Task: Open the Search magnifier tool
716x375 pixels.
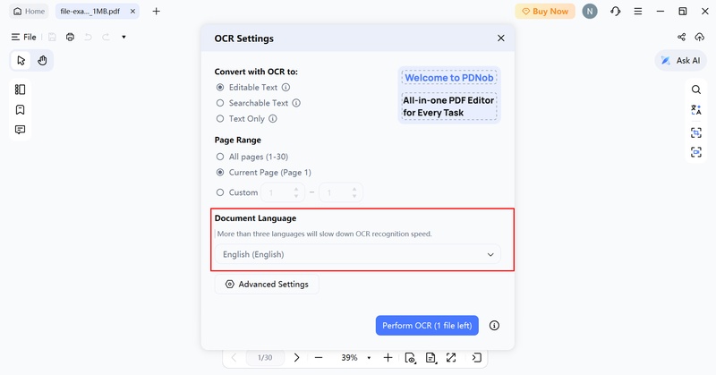Action: pos(696,89)
